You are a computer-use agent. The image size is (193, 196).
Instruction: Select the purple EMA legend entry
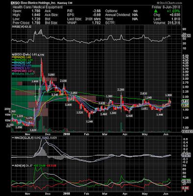tap(21, 69)
